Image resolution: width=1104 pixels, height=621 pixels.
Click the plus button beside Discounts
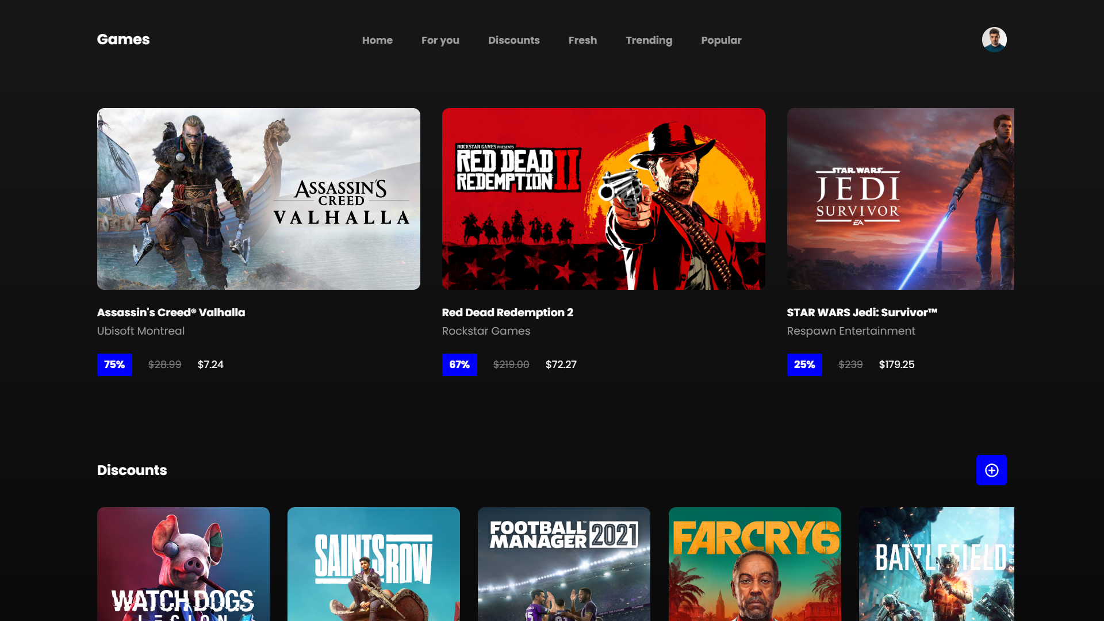(991, 470)
